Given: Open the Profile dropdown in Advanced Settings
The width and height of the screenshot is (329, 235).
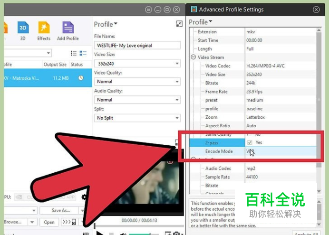Looking at the screenshot, I should (201, 22).
